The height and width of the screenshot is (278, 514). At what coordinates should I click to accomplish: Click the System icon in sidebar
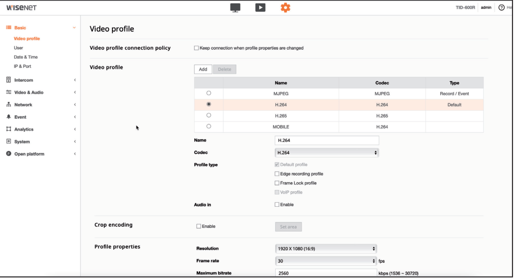pos(8,141)
